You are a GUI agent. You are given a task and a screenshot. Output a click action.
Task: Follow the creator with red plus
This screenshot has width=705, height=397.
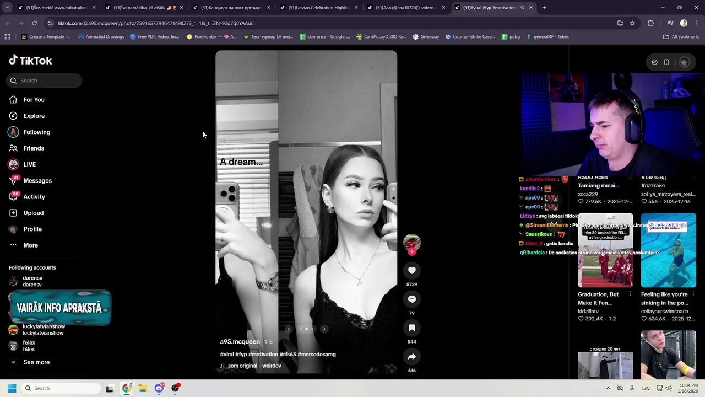[x=411, y=251]
